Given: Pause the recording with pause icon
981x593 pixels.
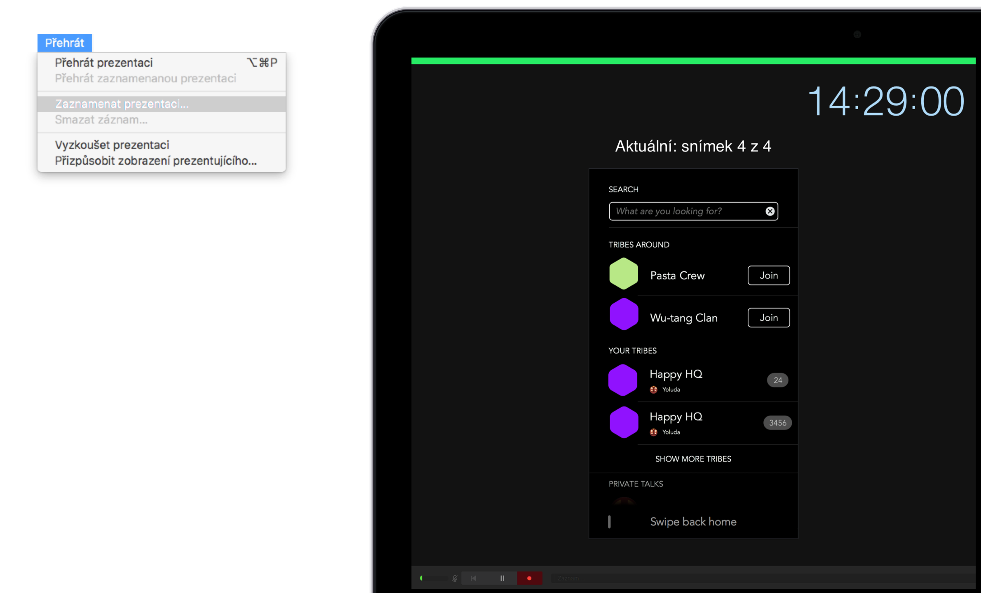Looking at the screenshot, I should point(502,578).
